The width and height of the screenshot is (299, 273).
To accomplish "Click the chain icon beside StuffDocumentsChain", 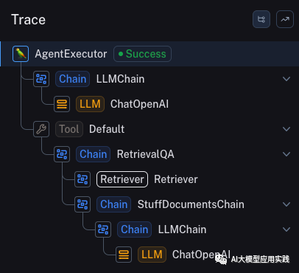I will (82, 204).
